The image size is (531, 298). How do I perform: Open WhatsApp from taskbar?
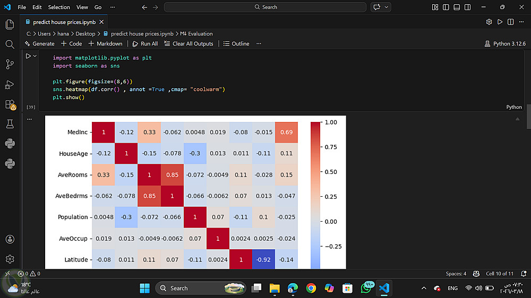[366, 288]
